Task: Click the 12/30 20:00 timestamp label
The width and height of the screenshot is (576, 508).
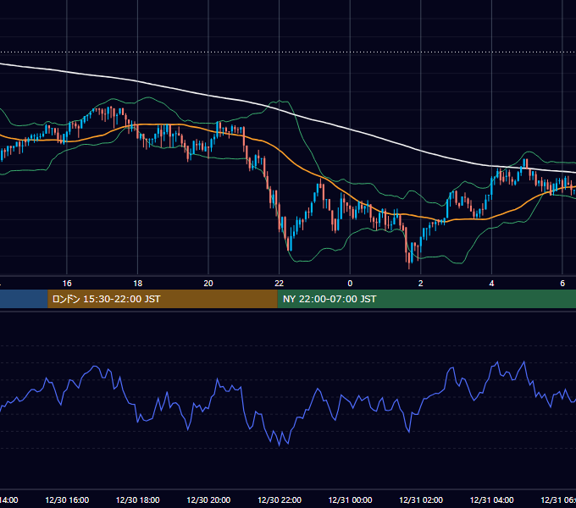Action: click(x=208, y=500)
